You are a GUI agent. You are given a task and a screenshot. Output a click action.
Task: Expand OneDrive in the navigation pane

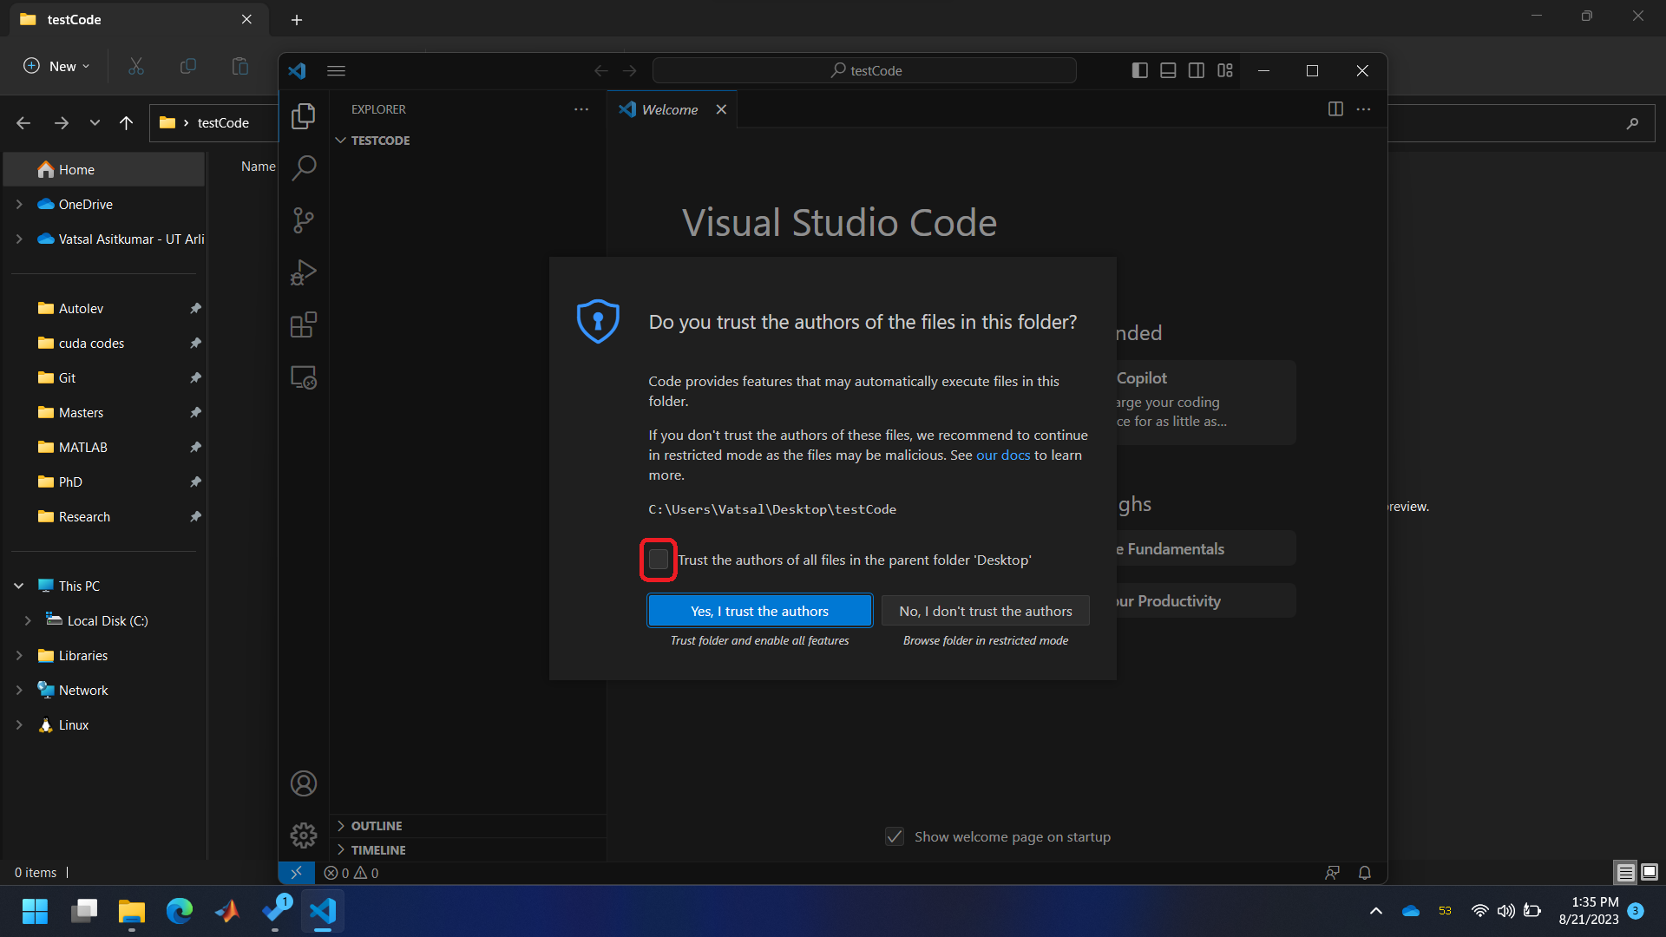coord(19,205)
